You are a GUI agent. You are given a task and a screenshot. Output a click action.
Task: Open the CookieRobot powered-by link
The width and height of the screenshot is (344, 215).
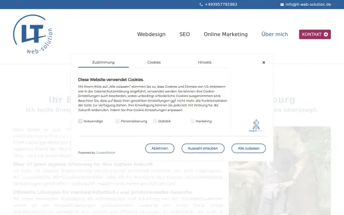coord(105,153)
